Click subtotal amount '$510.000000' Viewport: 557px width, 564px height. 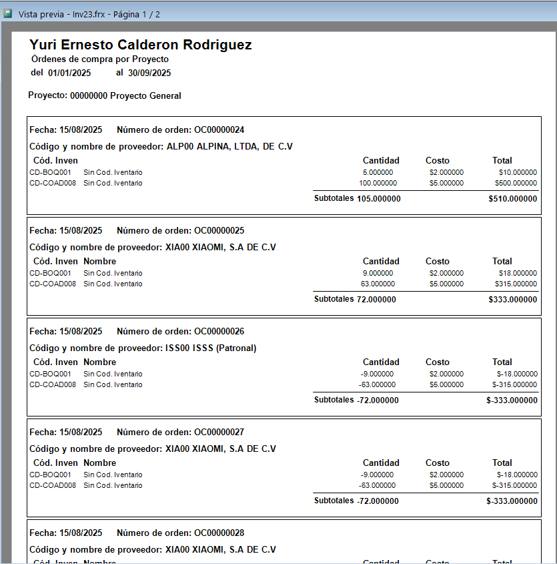tap(513, 198)
